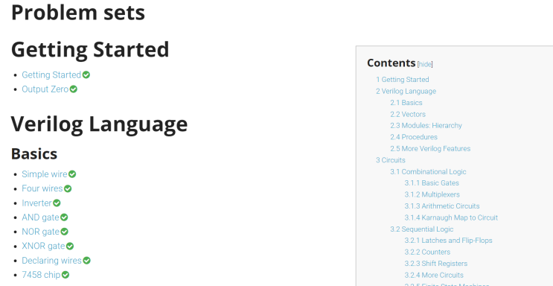Click checkmark icon after 7458 chip
This screenshot has width=553, height=286.
[x=65, y=275]
